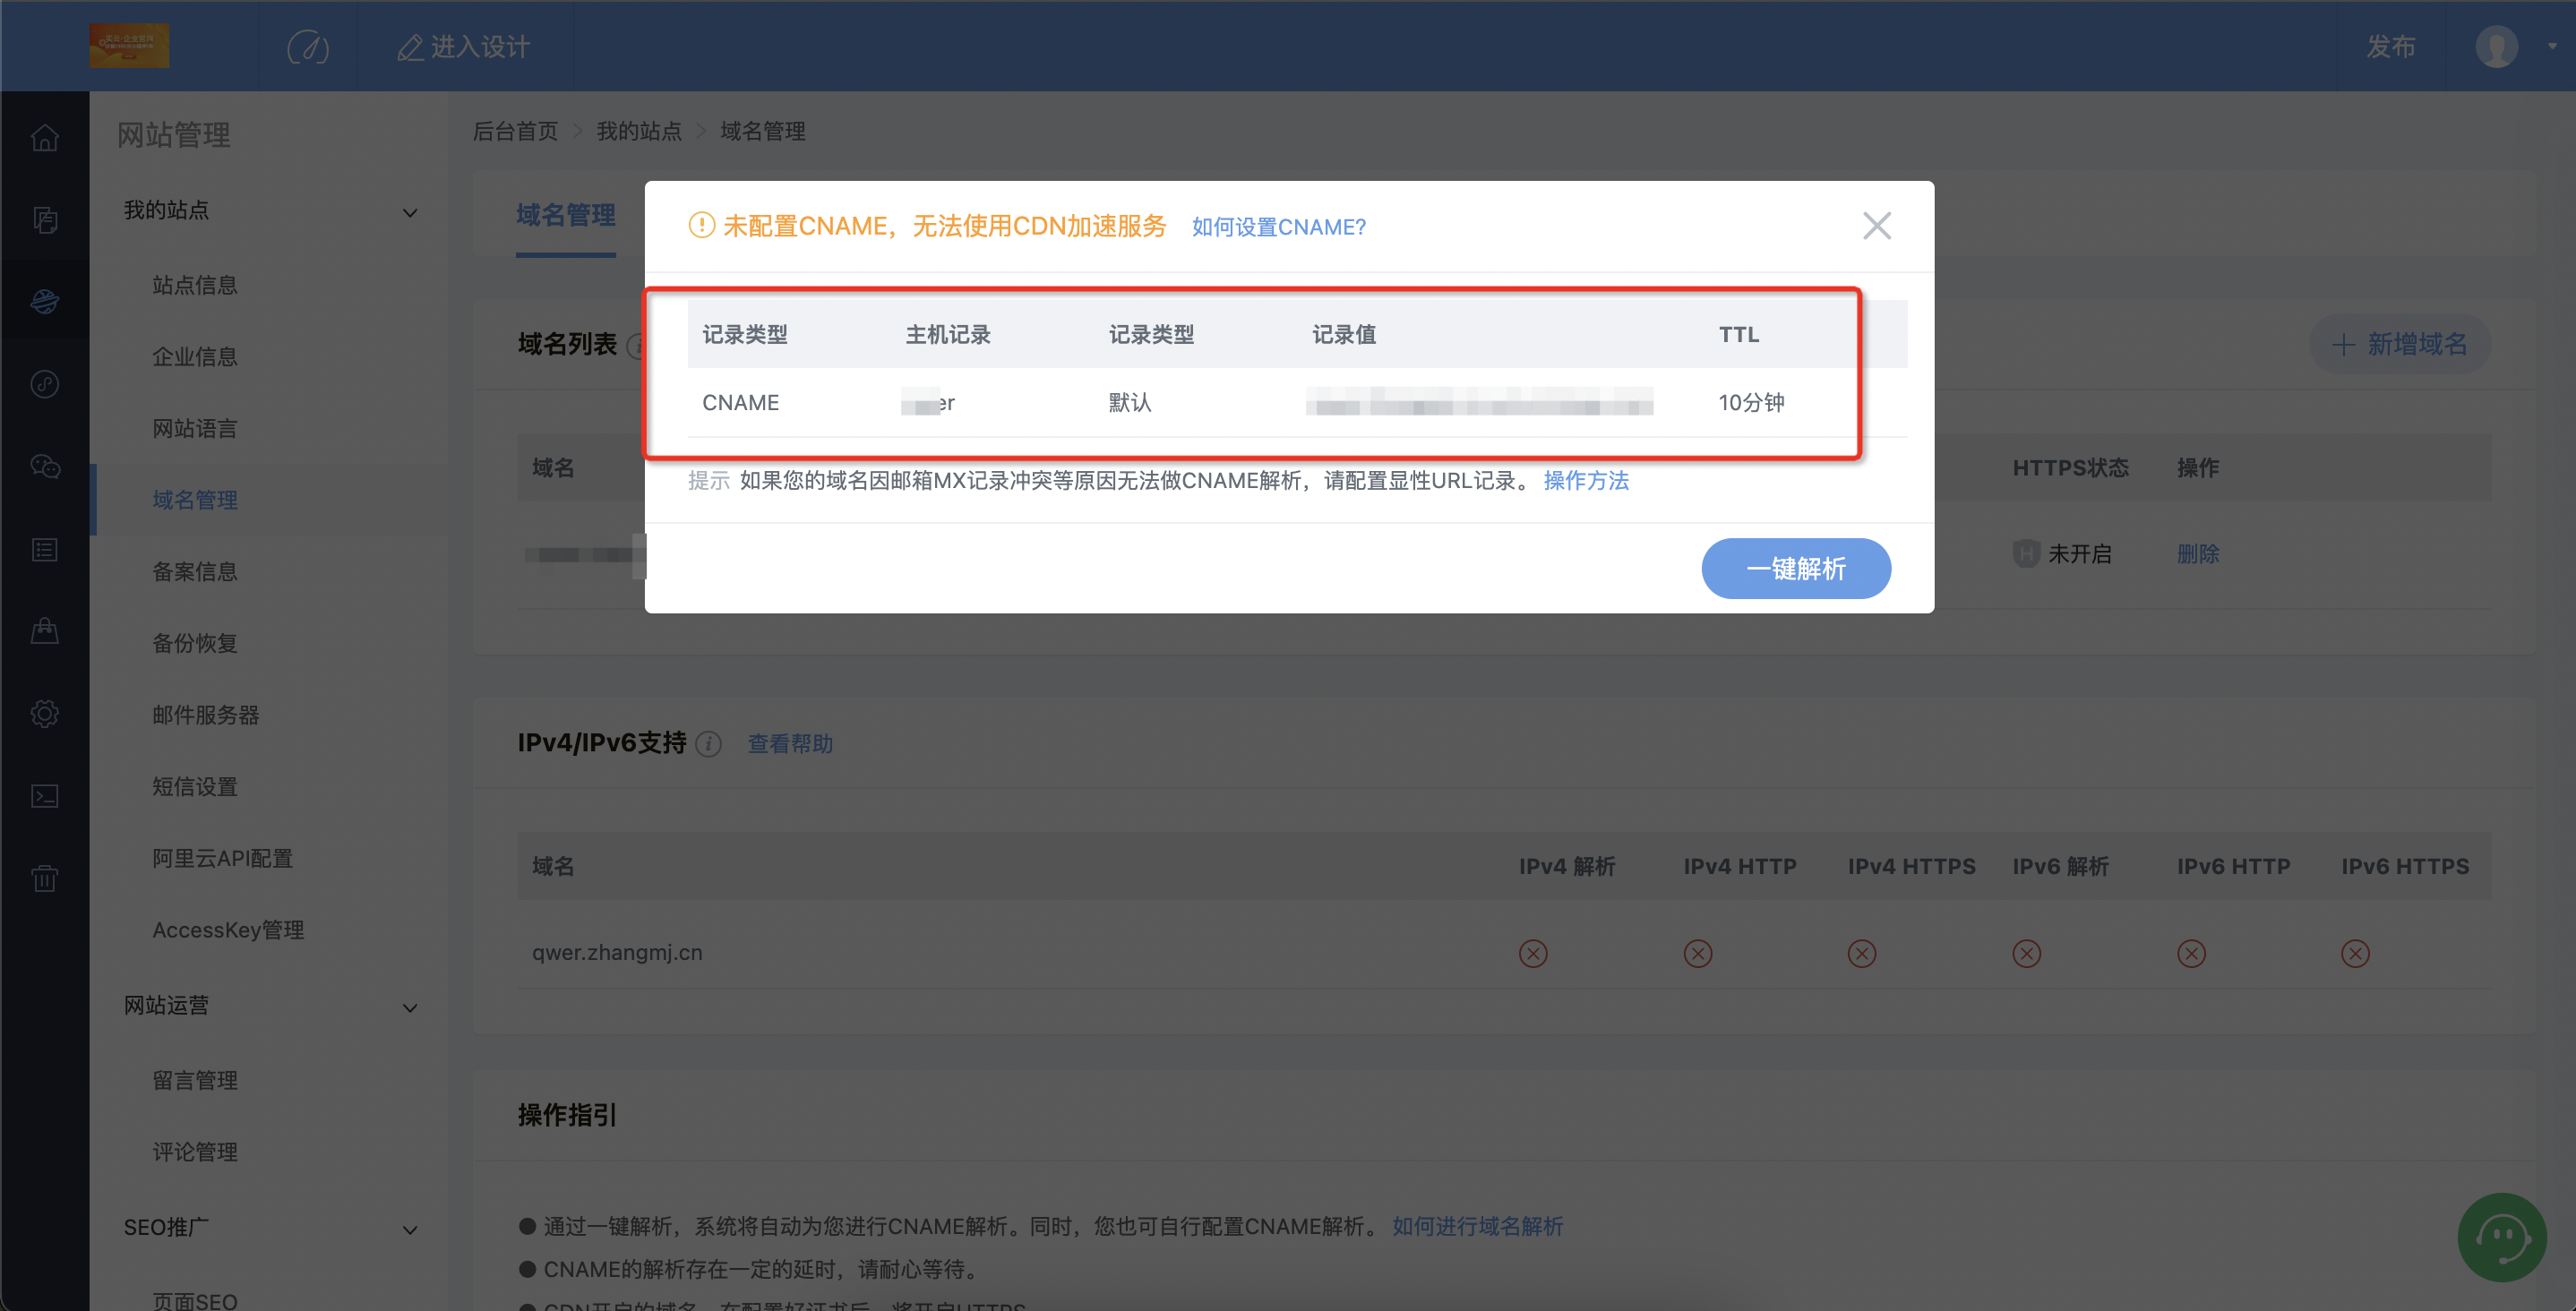Viewport: 2576px width, 1311px height.
Task: Click 发布 in the top bar
Action: [2390, 47]
